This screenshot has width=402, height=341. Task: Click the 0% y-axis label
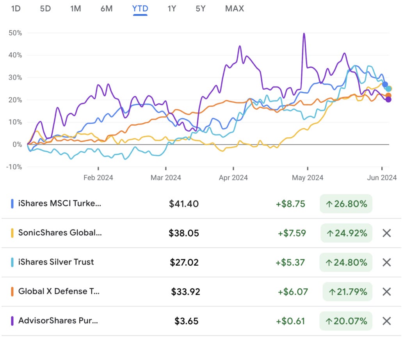pos(17,144)
